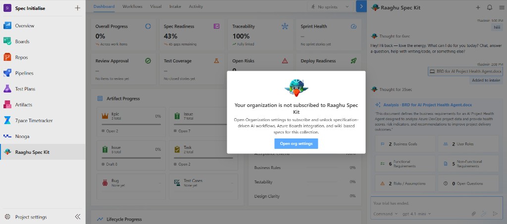Screen dimensions: 507x224
Task: Click the Review Approval checkmark icon
Action: 148,61
